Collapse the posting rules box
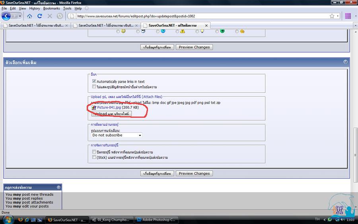358x224 pixels. click(58, 187)
